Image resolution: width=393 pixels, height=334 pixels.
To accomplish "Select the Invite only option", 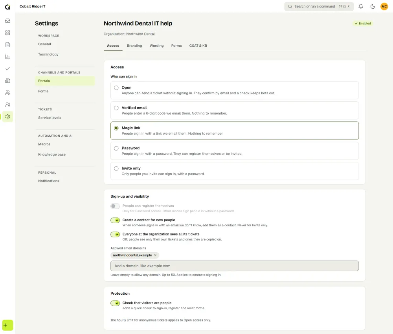I will (235, 171).
